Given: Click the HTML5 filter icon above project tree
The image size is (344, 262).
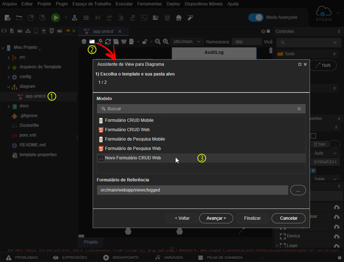Looking at the screenshot, I should coord(51,31).
